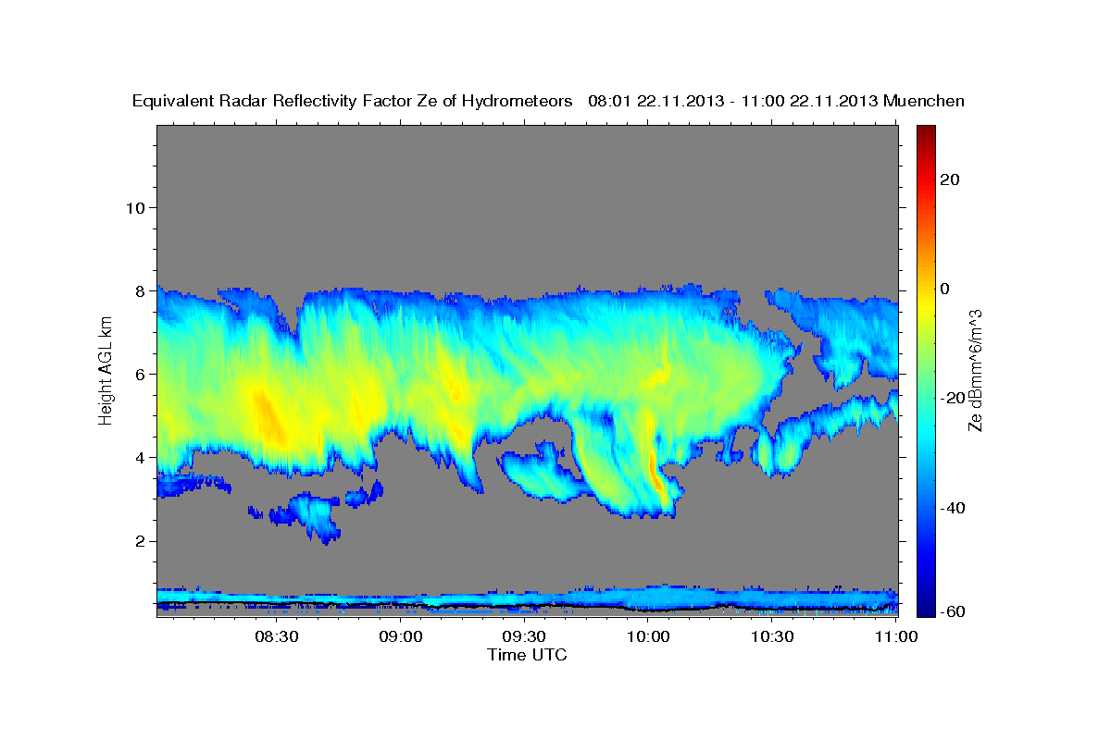Image resolution: width=1111 pixels, height=740 pixels.
Task: Click the plot title text
Action: coord(549,101)
